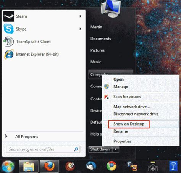Expand the Skype jump list arrow

[x=80, y=29]
